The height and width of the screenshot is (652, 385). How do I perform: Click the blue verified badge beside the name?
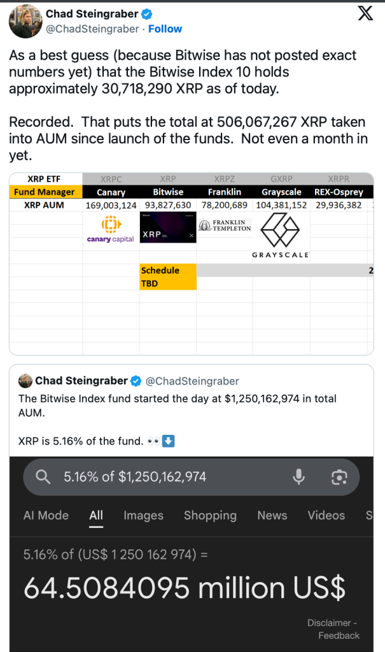tap(146, 14)
